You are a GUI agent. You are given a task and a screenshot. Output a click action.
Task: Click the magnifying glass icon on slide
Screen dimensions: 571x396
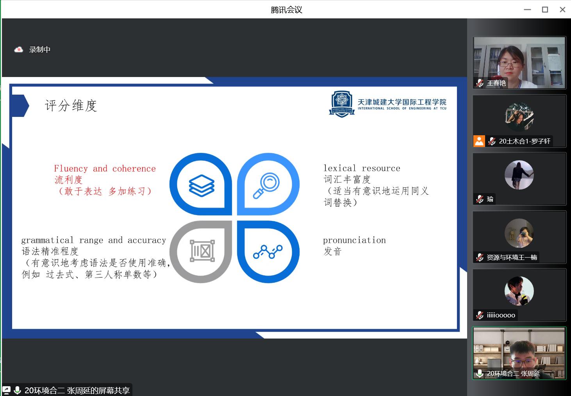tap(267, 185)
